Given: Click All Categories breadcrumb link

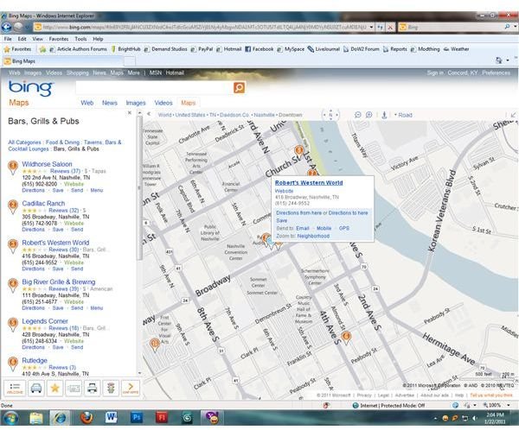Looking at the screenshot, I should [x=24, y=142].
